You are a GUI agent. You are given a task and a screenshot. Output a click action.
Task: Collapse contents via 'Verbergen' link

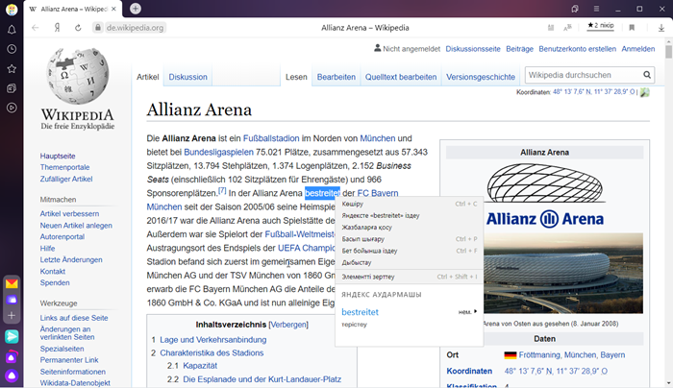pyautogui.click(x=288, y=325)
